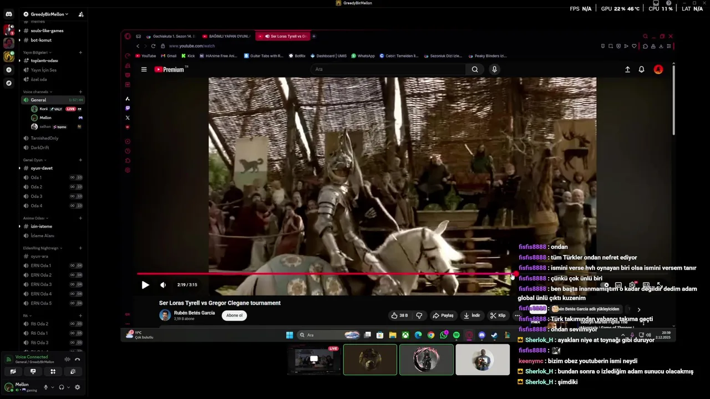Dislike the video
Screen dimensions: 710x399
pos(419,315)
